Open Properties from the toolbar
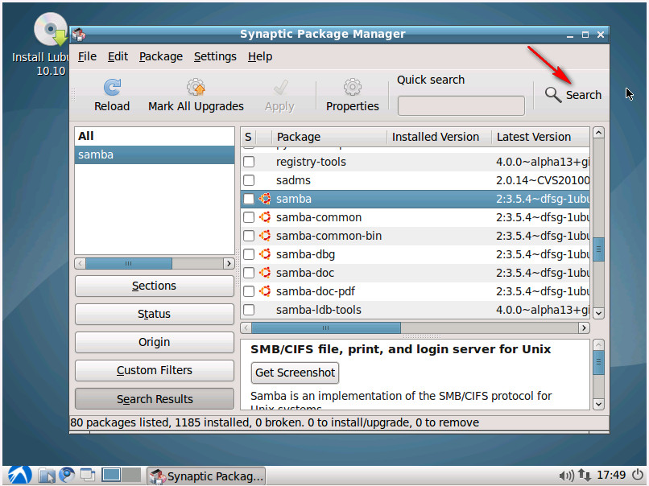 click(x=352, y=95)
